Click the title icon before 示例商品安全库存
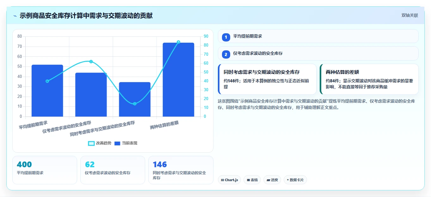 click(x=15, y=16)
